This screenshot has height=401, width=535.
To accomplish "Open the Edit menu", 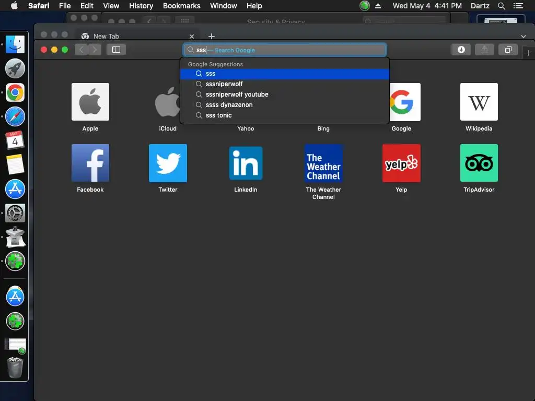I will 87,6.
